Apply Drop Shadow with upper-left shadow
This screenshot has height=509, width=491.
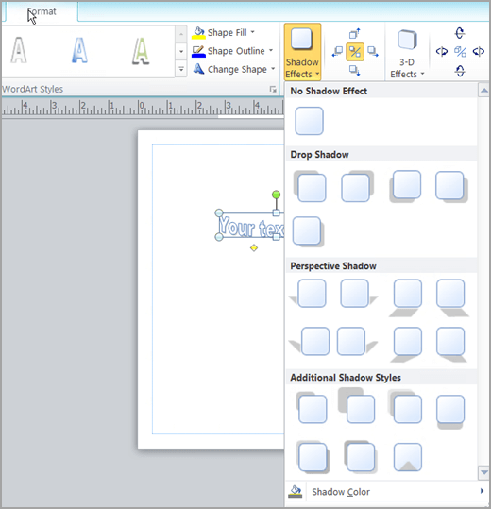click(310, 186)
